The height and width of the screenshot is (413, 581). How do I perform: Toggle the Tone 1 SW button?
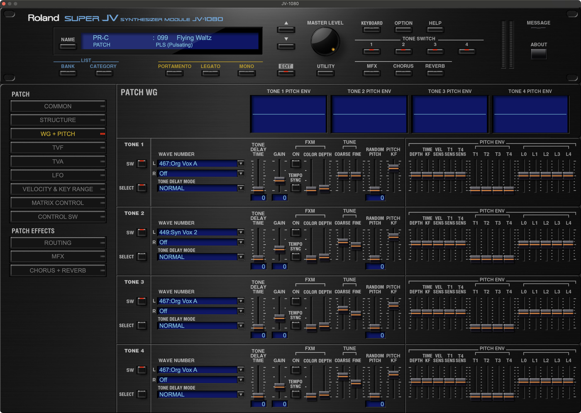tap(142, 163)
